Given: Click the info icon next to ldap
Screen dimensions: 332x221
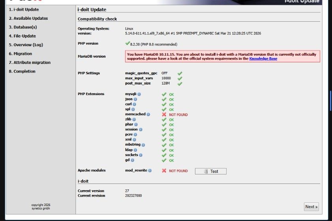Looking at the screenshot, I should (x=135, y=150).
